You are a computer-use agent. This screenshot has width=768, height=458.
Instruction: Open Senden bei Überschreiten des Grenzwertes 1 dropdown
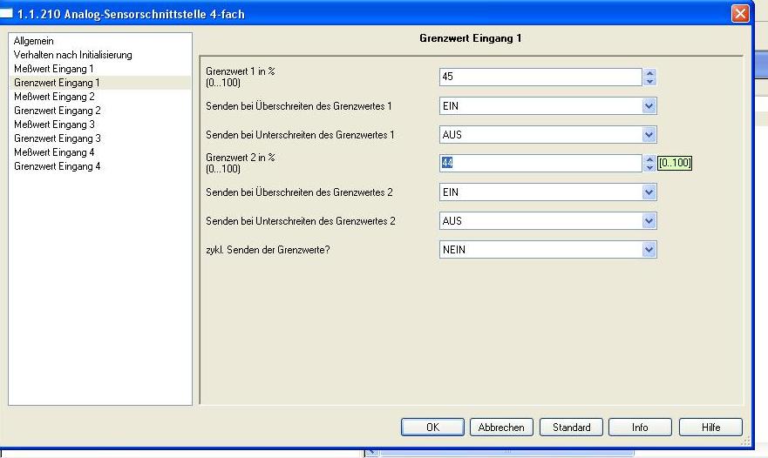pyautogui.click(x=648, y=106)
